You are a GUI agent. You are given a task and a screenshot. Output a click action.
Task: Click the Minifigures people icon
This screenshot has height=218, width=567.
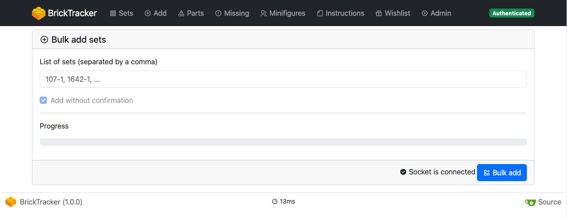[263, 13]
